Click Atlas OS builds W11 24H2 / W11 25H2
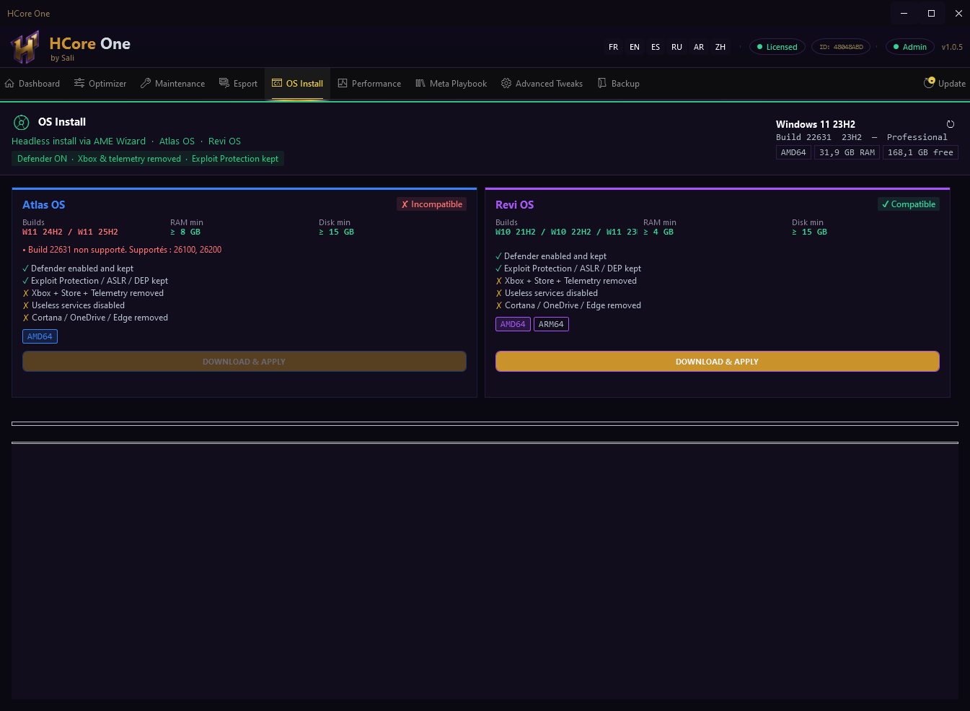 pos(70,232)
